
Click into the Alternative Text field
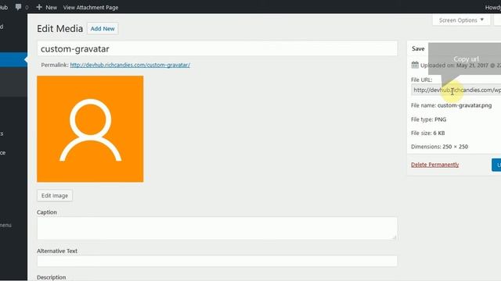click(217, 261)
